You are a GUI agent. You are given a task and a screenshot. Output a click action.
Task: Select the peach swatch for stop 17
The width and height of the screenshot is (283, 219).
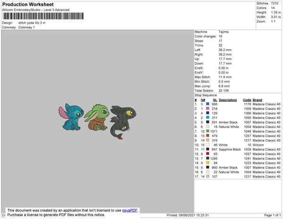click(208, 176)
